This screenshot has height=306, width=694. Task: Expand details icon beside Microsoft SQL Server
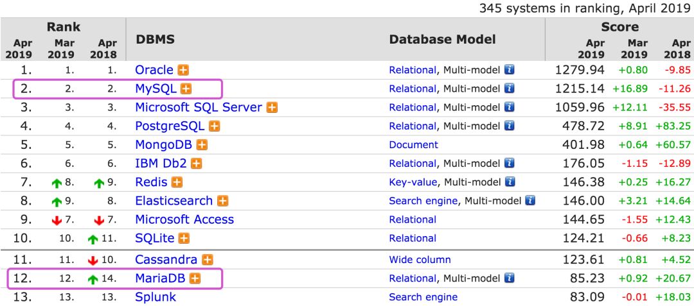272,107
